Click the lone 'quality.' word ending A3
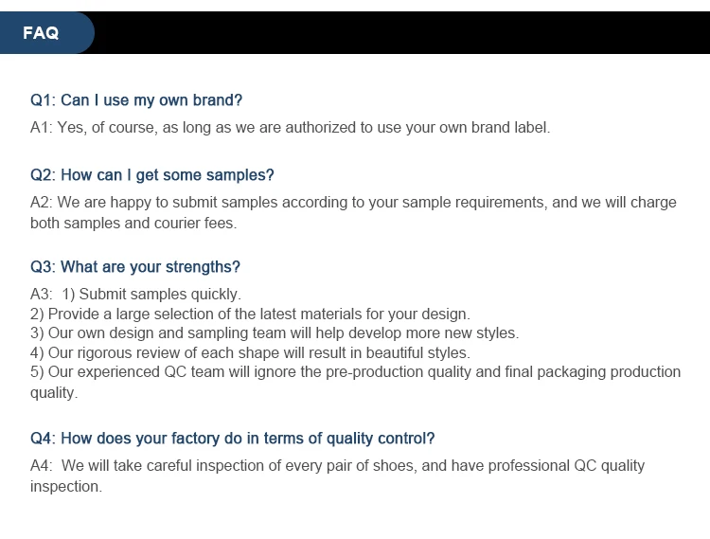710x539 pixels. [x=54, y=392]
